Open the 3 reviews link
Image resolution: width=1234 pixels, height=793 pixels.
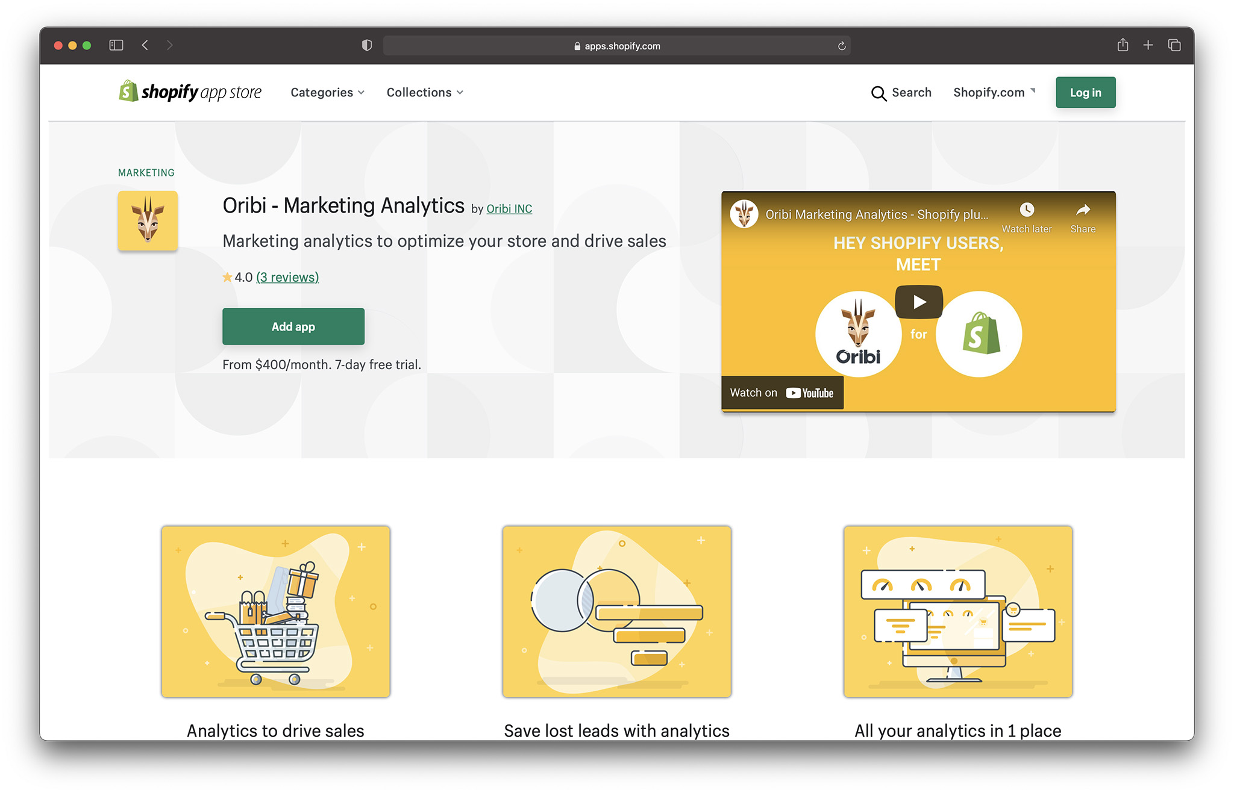pyautogui.click(x=287, y=277)
